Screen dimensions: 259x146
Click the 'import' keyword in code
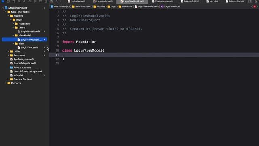pos(68,42)
